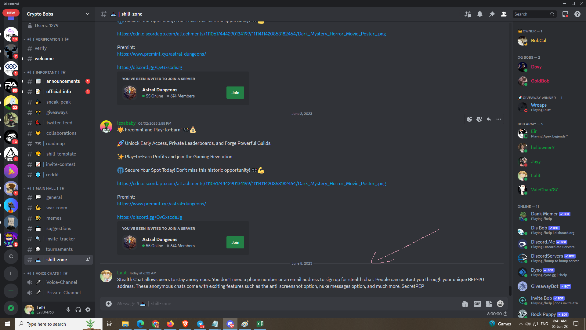Add reaction to lexababy's message

[469, 119]
